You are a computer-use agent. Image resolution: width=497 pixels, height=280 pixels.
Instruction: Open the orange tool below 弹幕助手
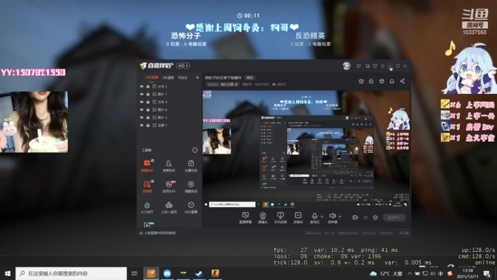tap(147, 187)
